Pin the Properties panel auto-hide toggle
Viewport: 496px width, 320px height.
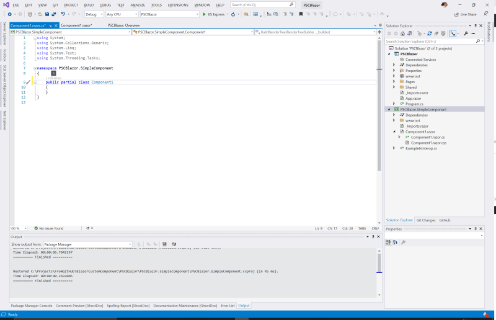point(476,228)
